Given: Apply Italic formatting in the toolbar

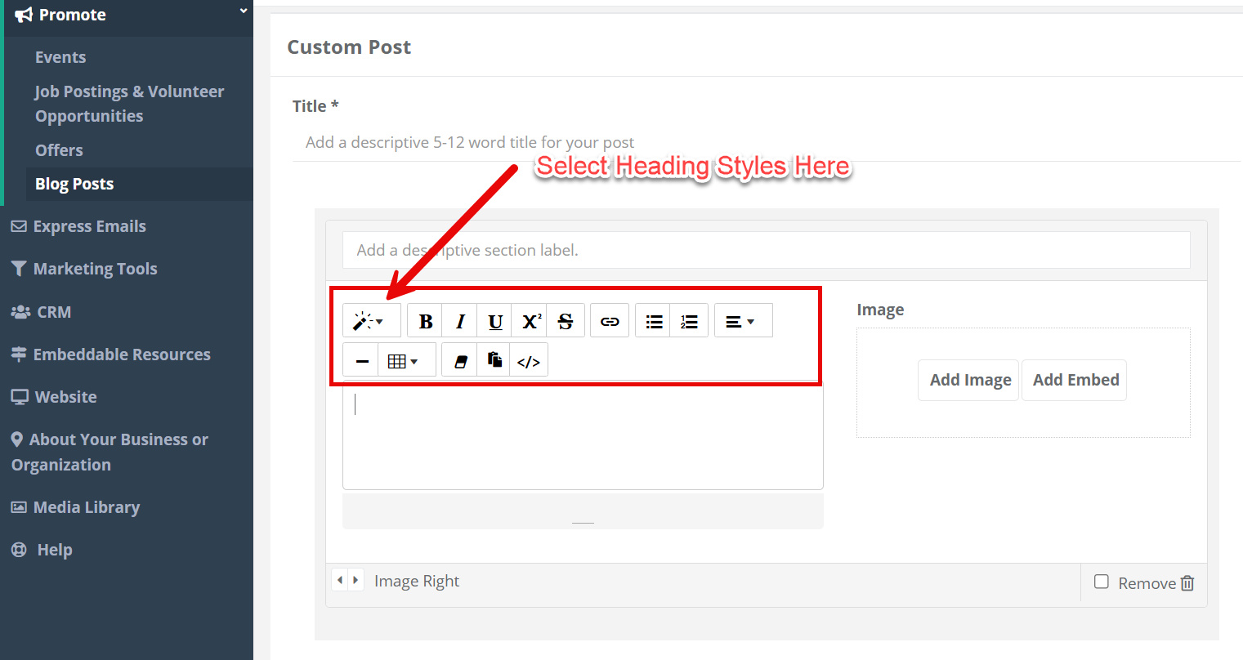Looking at the screenshot, I should (460, 321).
